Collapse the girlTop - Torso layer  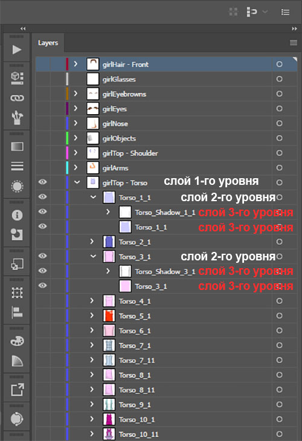coord(77,182)
